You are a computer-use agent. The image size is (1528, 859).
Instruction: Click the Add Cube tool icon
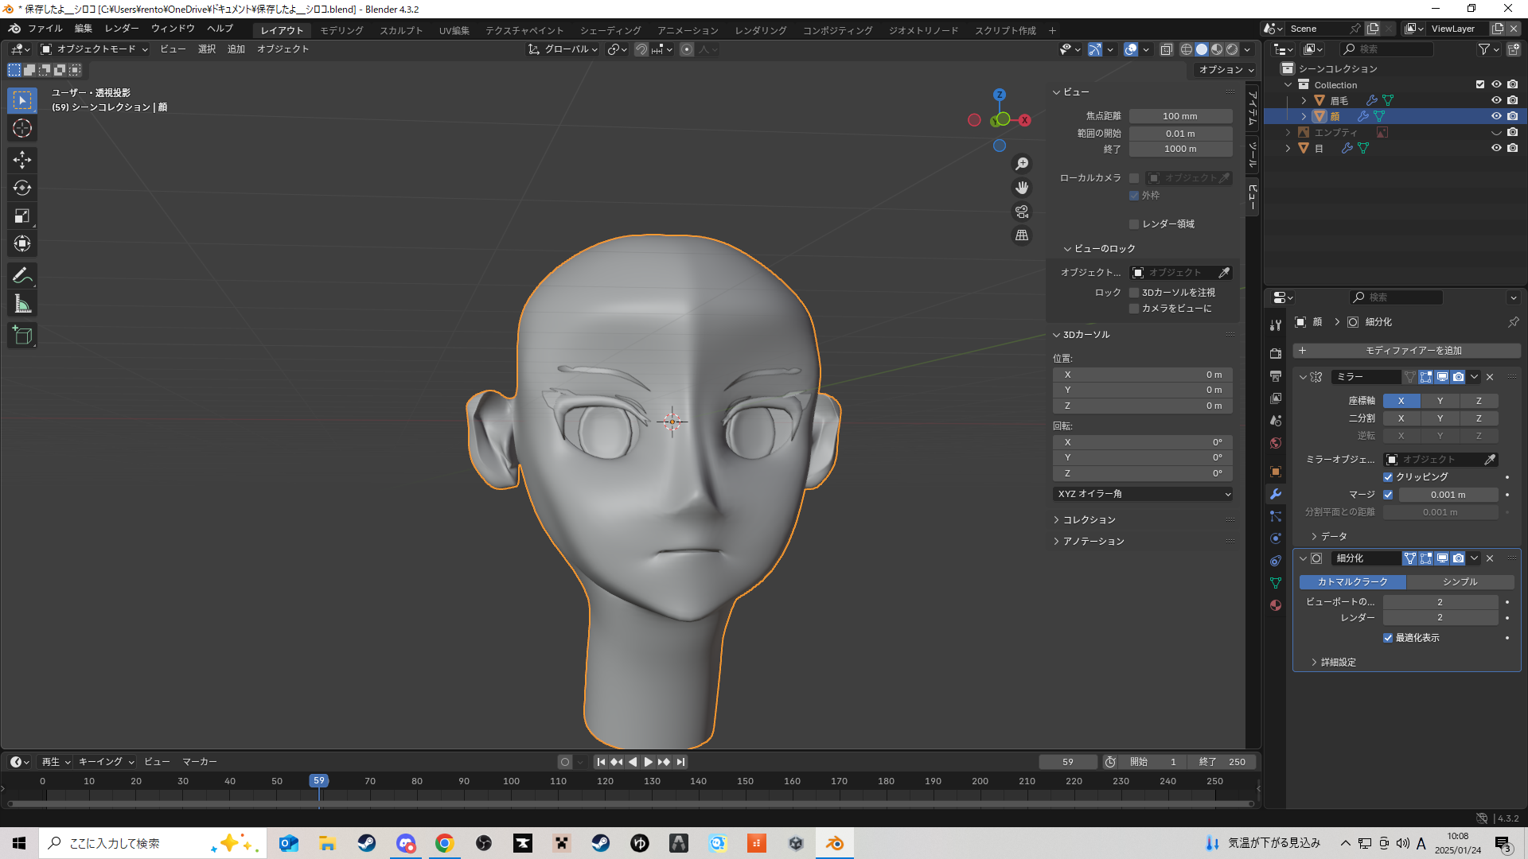click(22, 336)
